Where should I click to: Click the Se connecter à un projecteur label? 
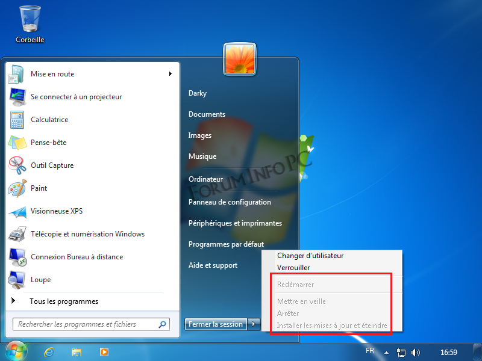[x=77, y=97]
